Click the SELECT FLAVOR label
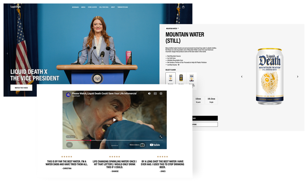The width and height of the screenshot is (307, 185). click(x=171, y=70)
